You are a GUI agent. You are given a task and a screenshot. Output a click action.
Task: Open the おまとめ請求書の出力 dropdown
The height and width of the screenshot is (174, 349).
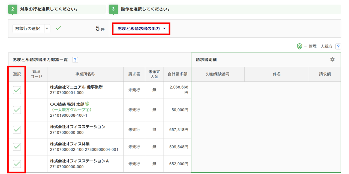tap(141, 29)
